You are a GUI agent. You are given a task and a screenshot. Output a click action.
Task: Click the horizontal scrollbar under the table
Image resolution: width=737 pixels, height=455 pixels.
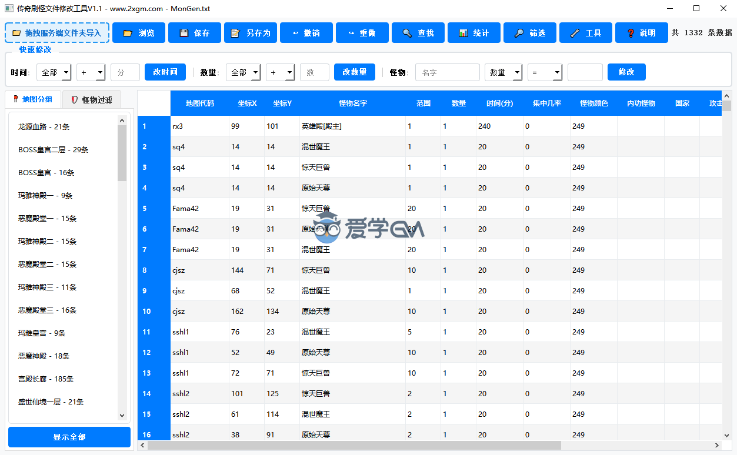point(353,446)
